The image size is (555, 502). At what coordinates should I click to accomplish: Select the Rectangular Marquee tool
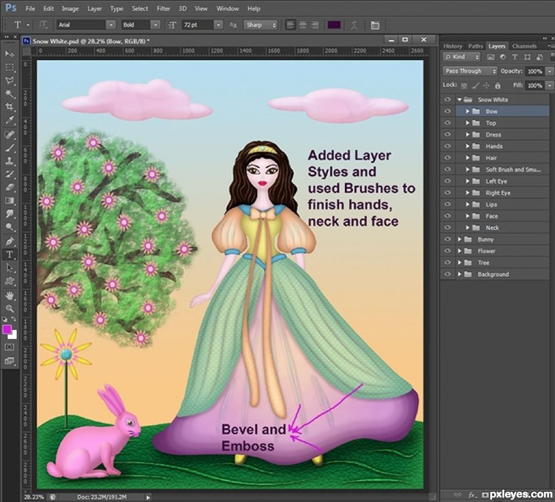click(x=9, y=67)
